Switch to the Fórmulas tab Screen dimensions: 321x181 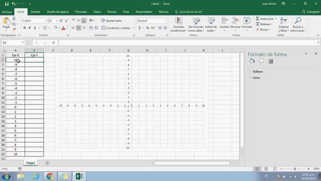point(81,12)
